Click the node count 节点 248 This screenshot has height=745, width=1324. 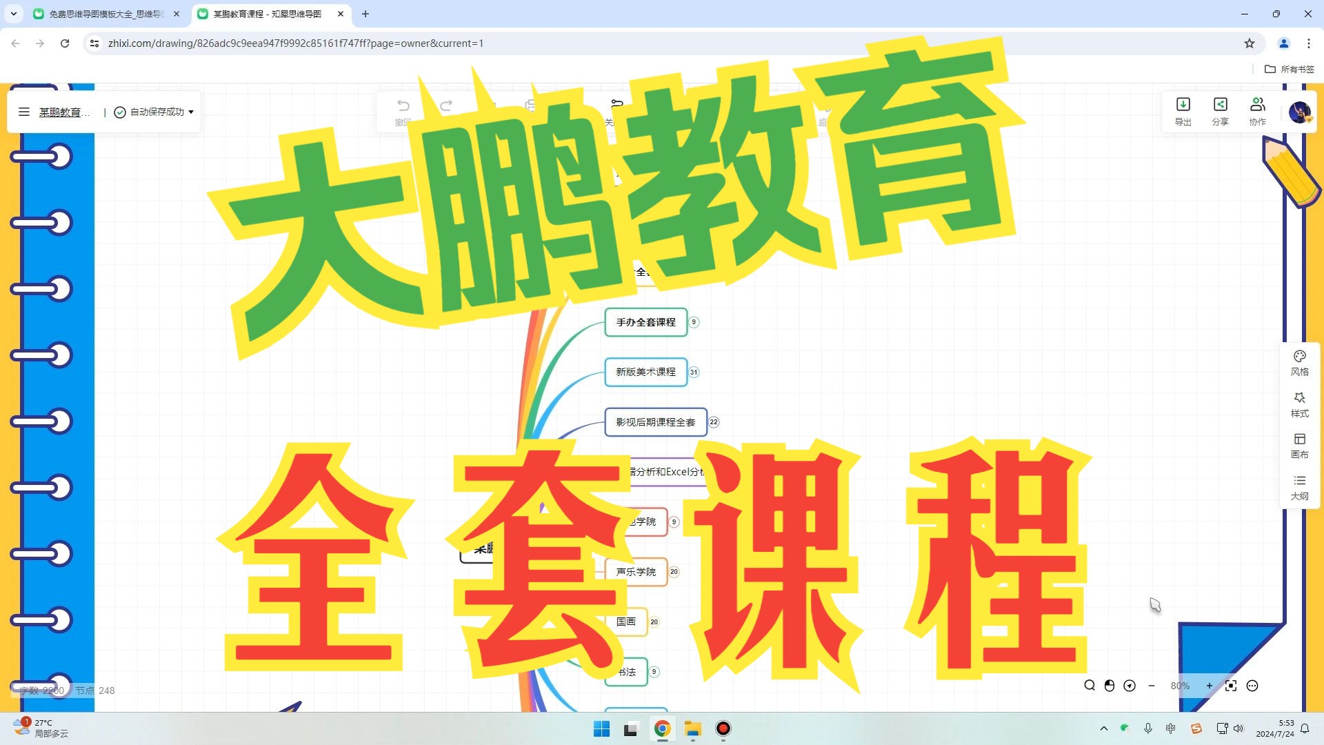[95, 691]
